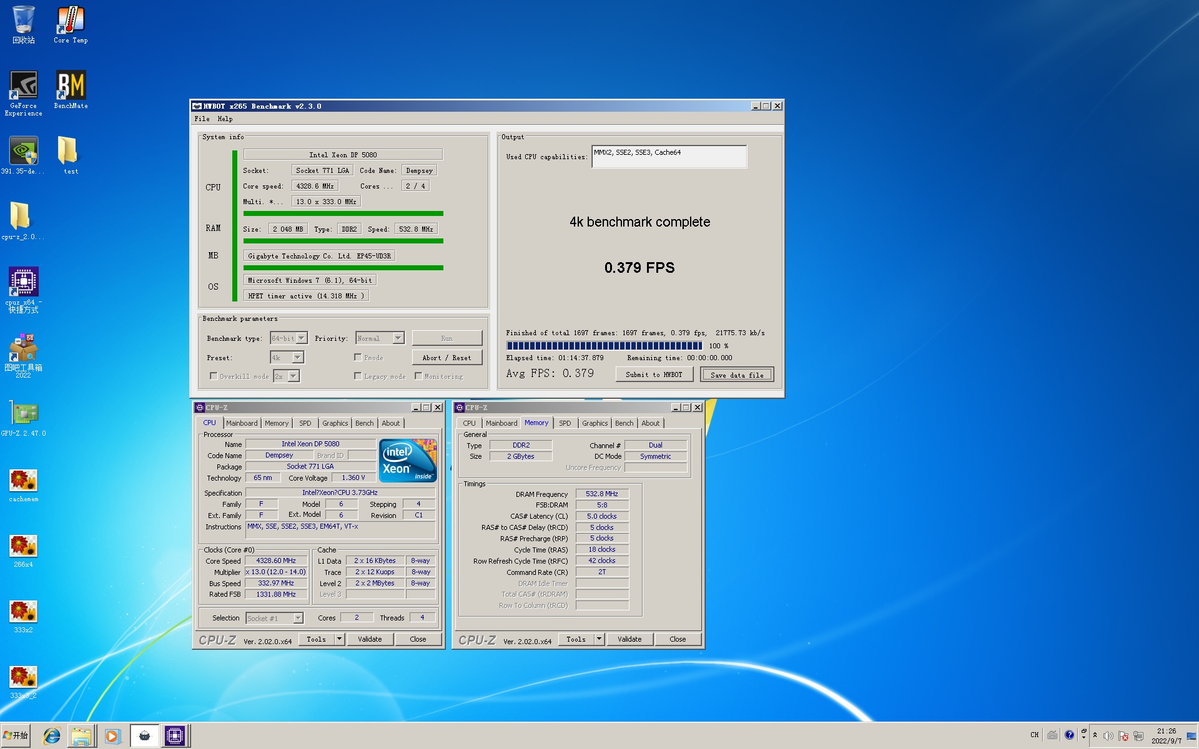Open the Action Center flag icon
This screenshot has height=749, width=1199.
1123,736
